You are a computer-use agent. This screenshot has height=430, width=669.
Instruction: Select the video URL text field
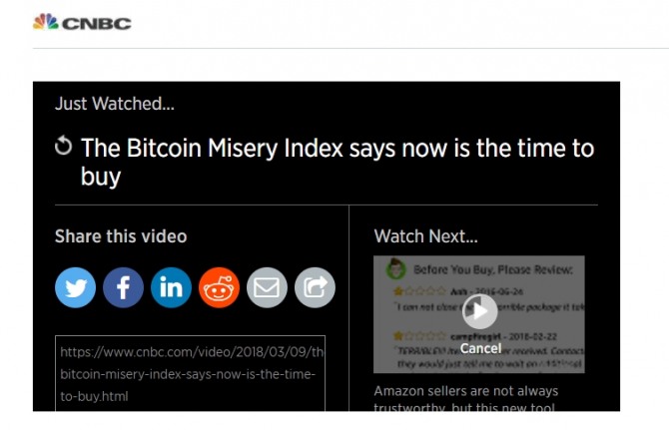(x=190, y=373)
